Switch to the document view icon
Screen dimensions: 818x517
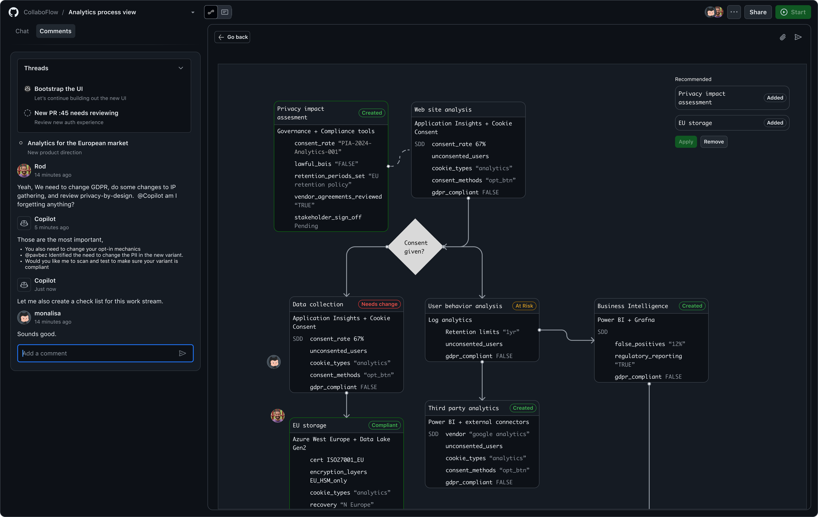[x=224, y=12]
